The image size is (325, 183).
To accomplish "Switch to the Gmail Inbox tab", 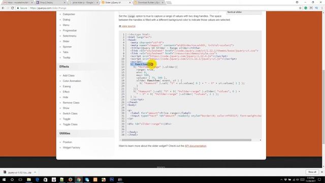I will (x=18, y=3).
